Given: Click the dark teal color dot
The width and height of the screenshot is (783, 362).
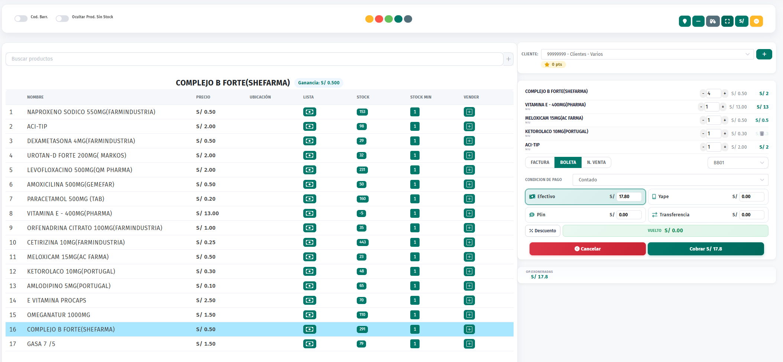Looking at the screenshot, I should coord(398,19).
